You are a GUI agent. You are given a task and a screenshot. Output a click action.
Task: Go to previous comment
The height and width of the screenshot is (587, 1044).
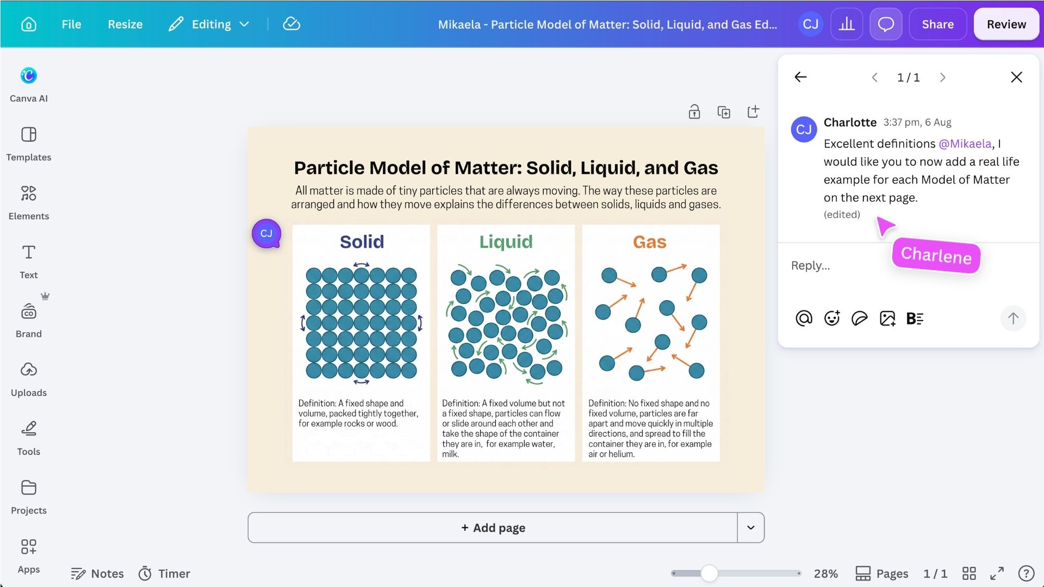[874, 78]
